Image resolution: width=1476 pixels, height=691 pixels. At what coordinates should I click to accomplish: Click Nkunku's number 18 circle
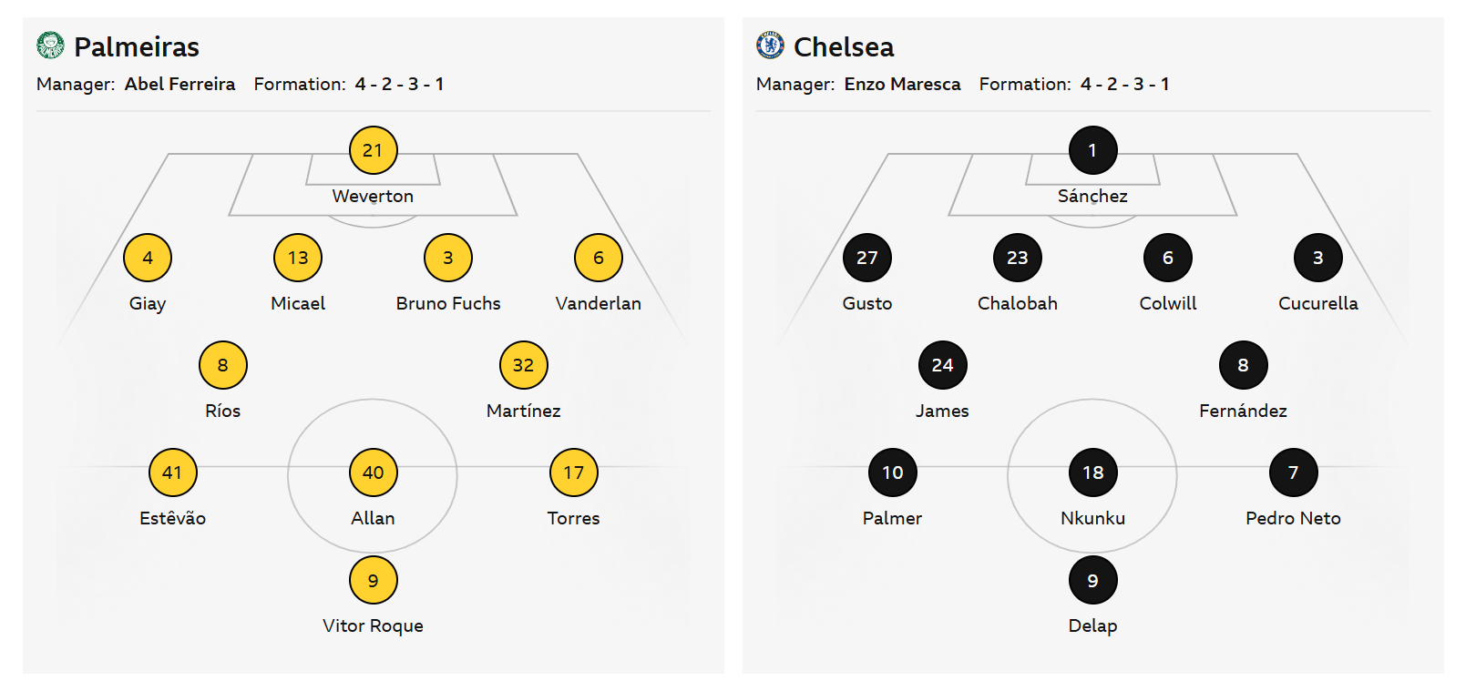[x=1092, y=473]
